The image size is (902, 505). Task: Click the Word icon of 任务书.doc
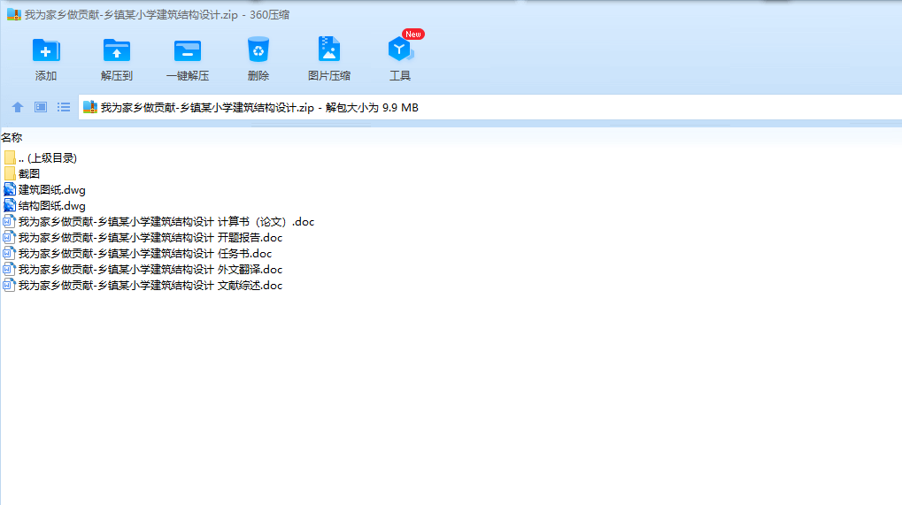pyautogui.click(x=9, y=253)
